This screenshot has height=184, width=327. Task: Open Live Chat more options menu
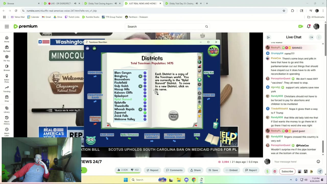pyautogui.click(x=319, y=37)
